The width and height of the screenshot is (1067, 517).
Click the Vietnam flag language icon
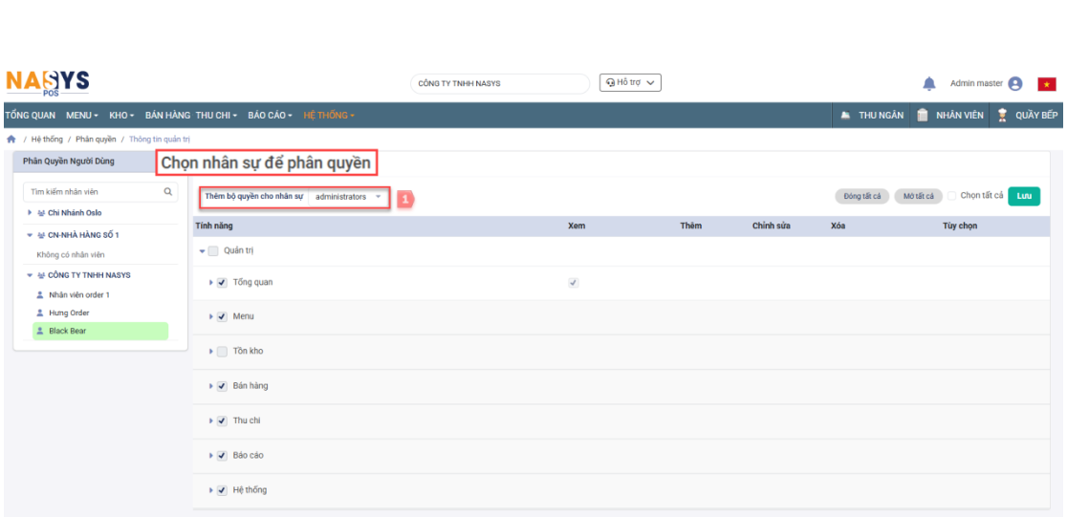pyautogui.click(x=1046, y=84)
